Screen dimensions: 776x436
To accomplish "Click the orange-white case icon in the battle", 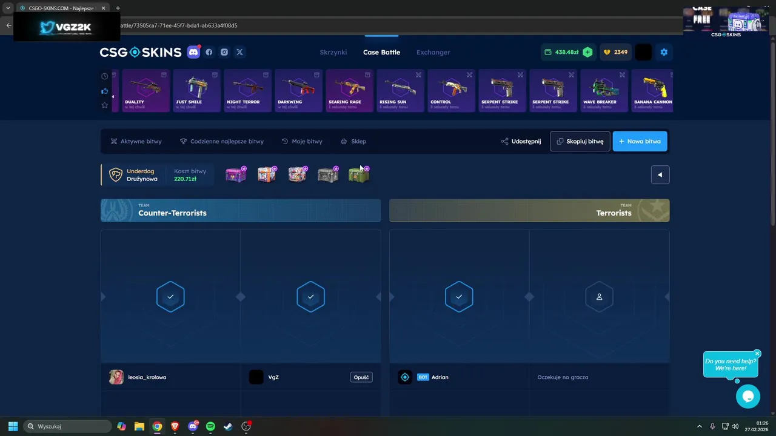I will 267,175.
